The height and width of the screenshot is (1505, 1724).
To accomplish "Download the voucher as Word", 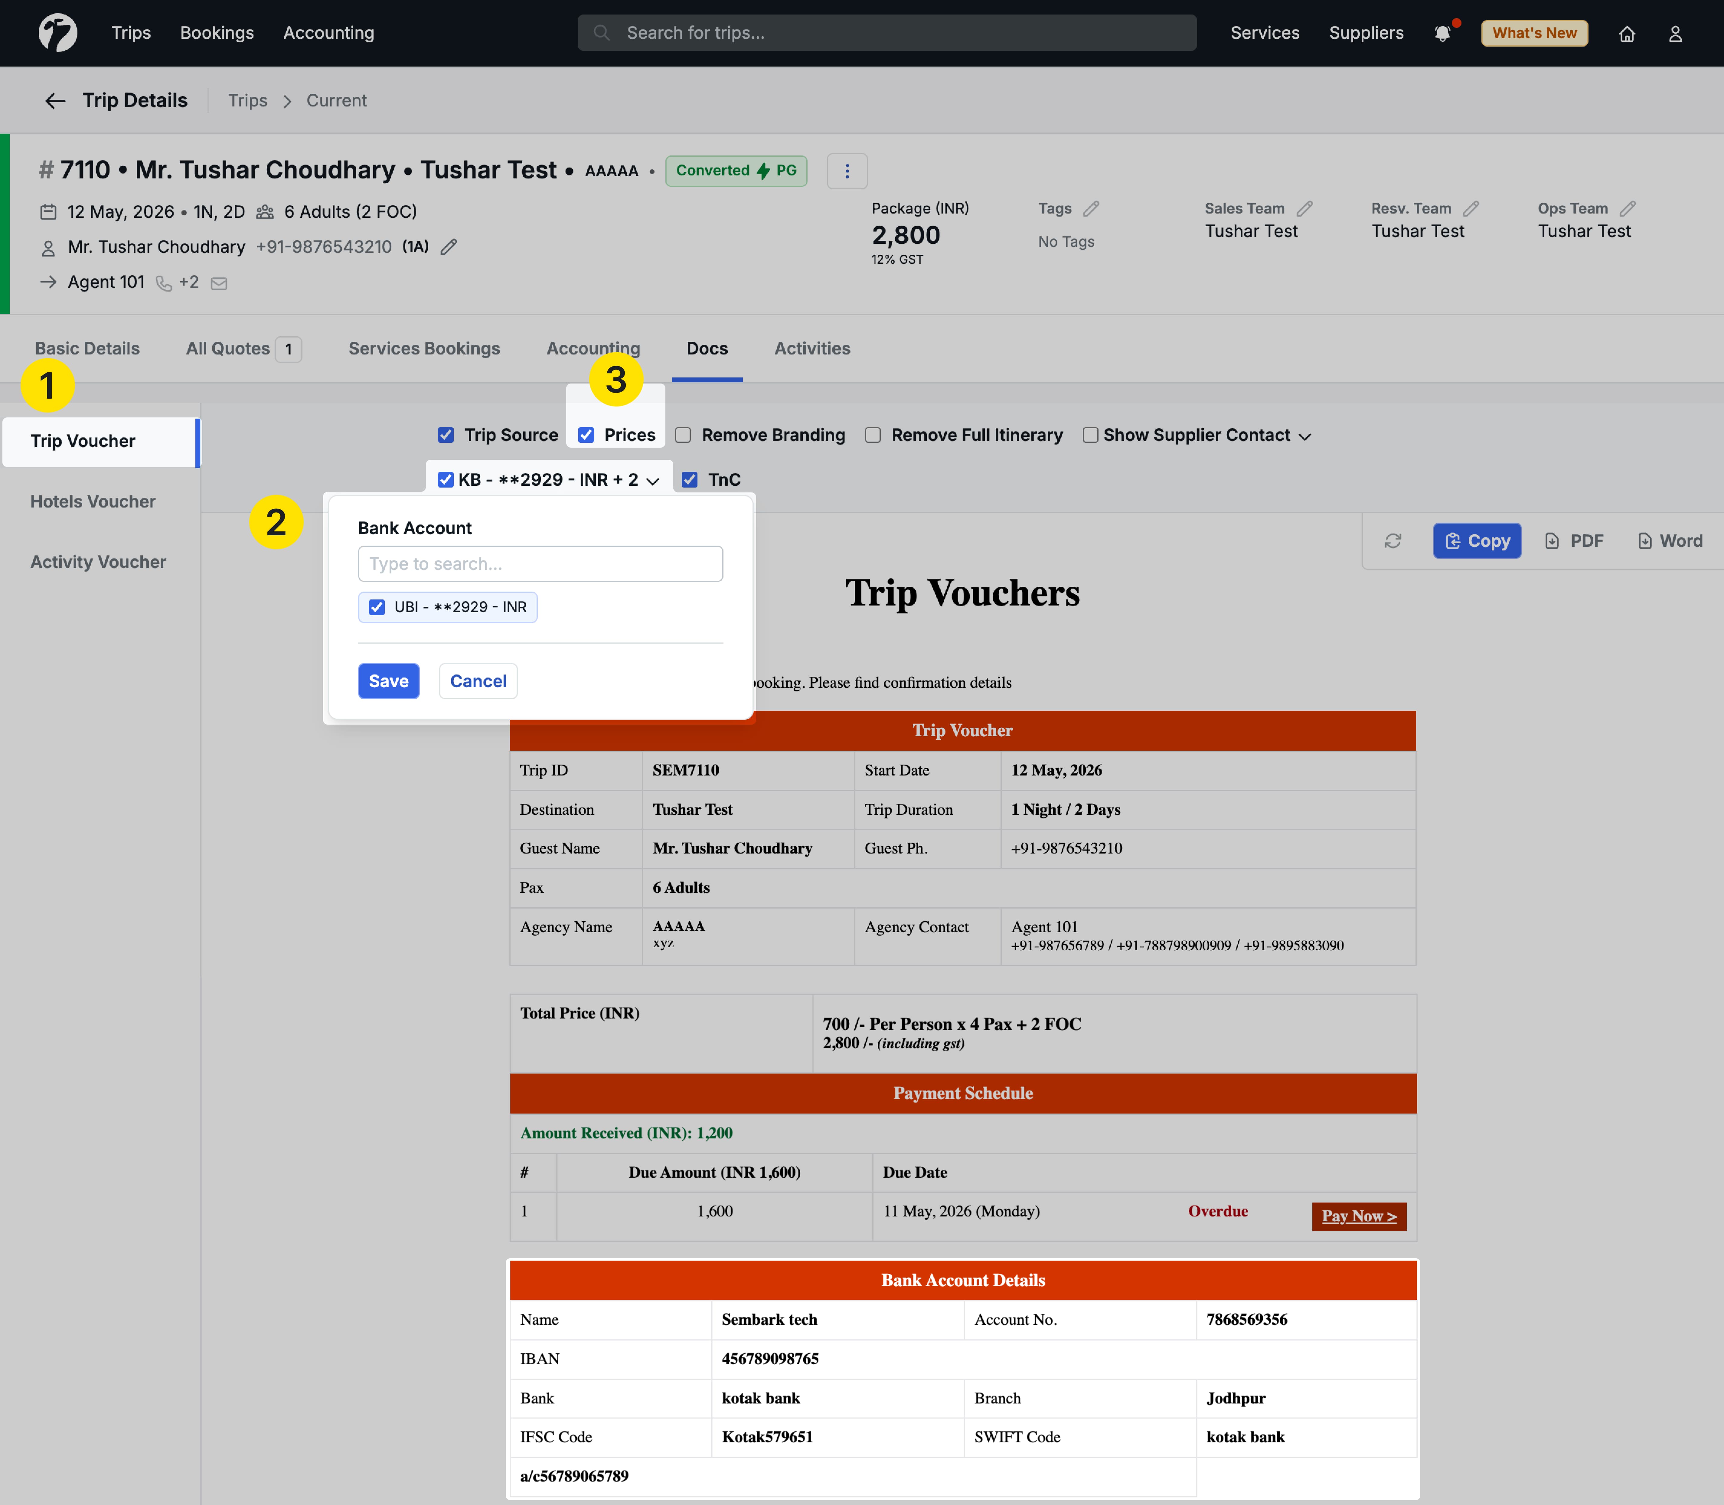I will [x=1670, y=541].
